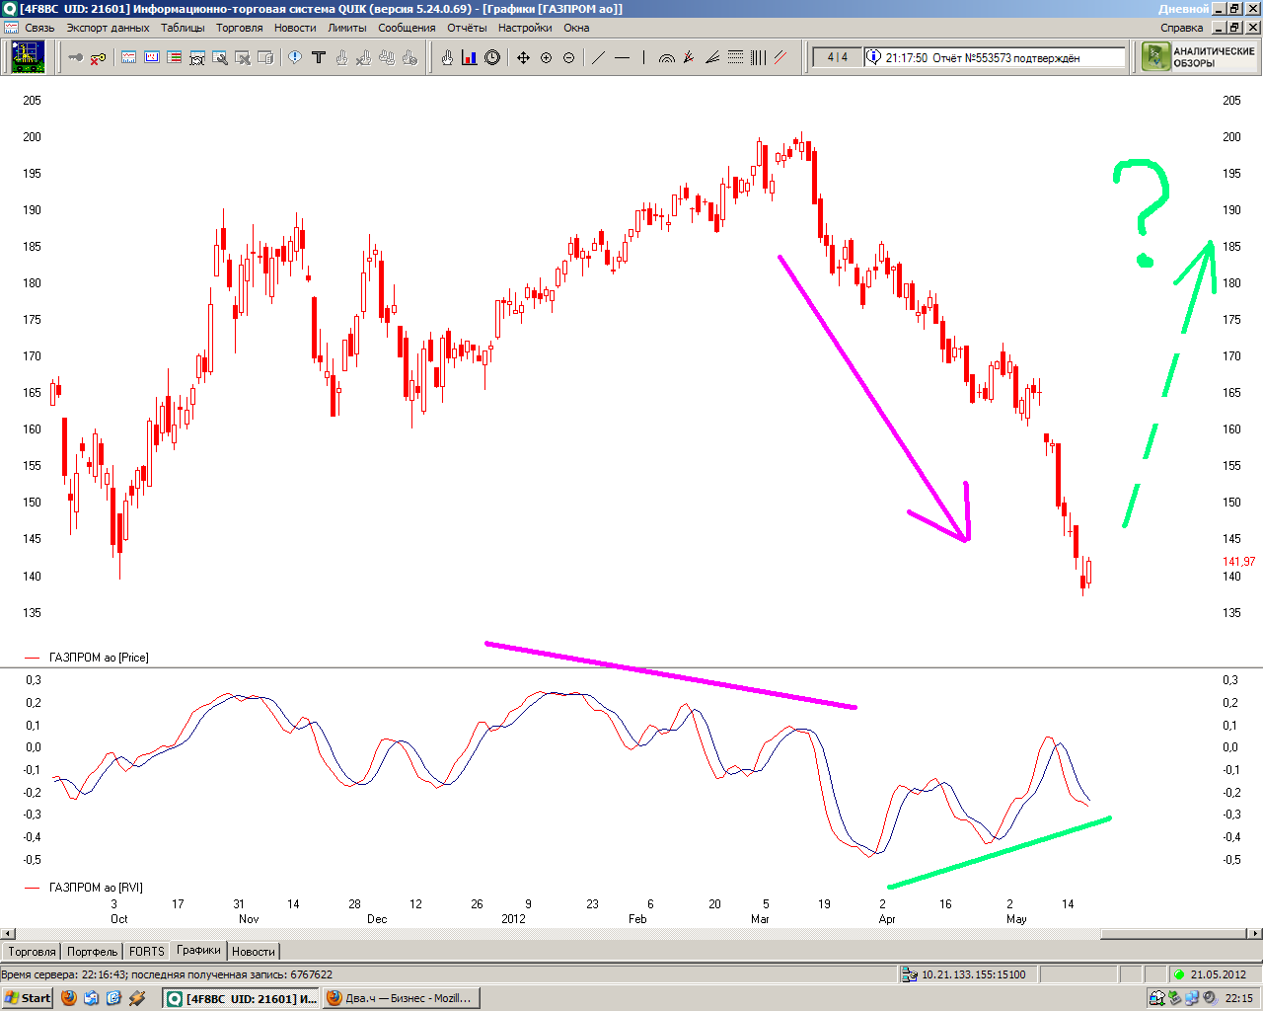The width and height of the screenshot is (1263, 1011).
Task: Open the Торговля menu
Action: (x=240, y=28)
